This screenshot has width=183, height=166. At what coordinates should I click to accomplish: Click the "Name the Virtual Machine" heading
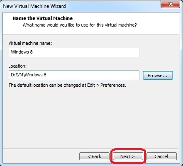(x=43, y=18)
